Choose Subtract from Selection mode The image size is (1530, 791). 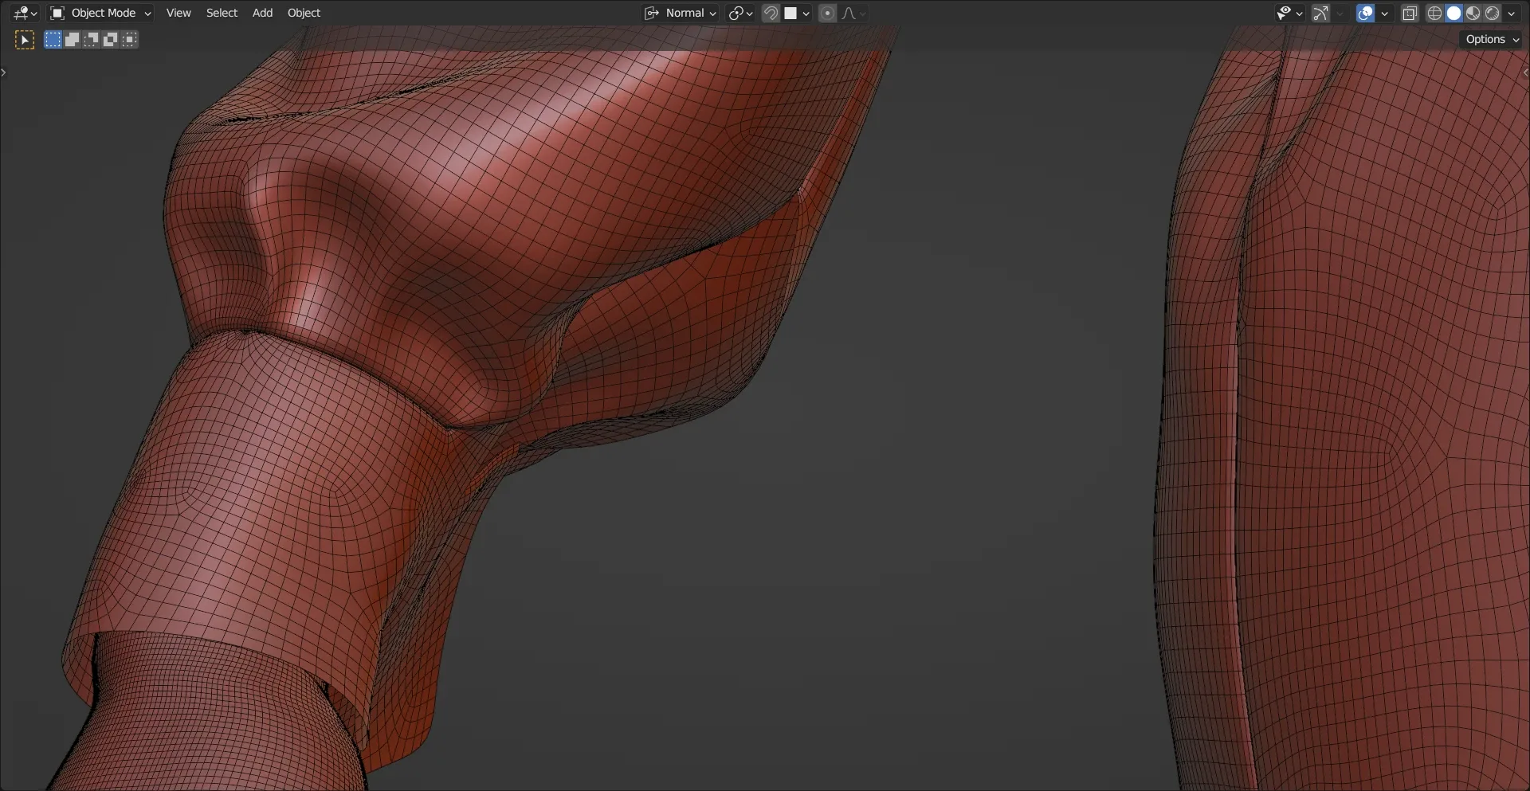91,39
